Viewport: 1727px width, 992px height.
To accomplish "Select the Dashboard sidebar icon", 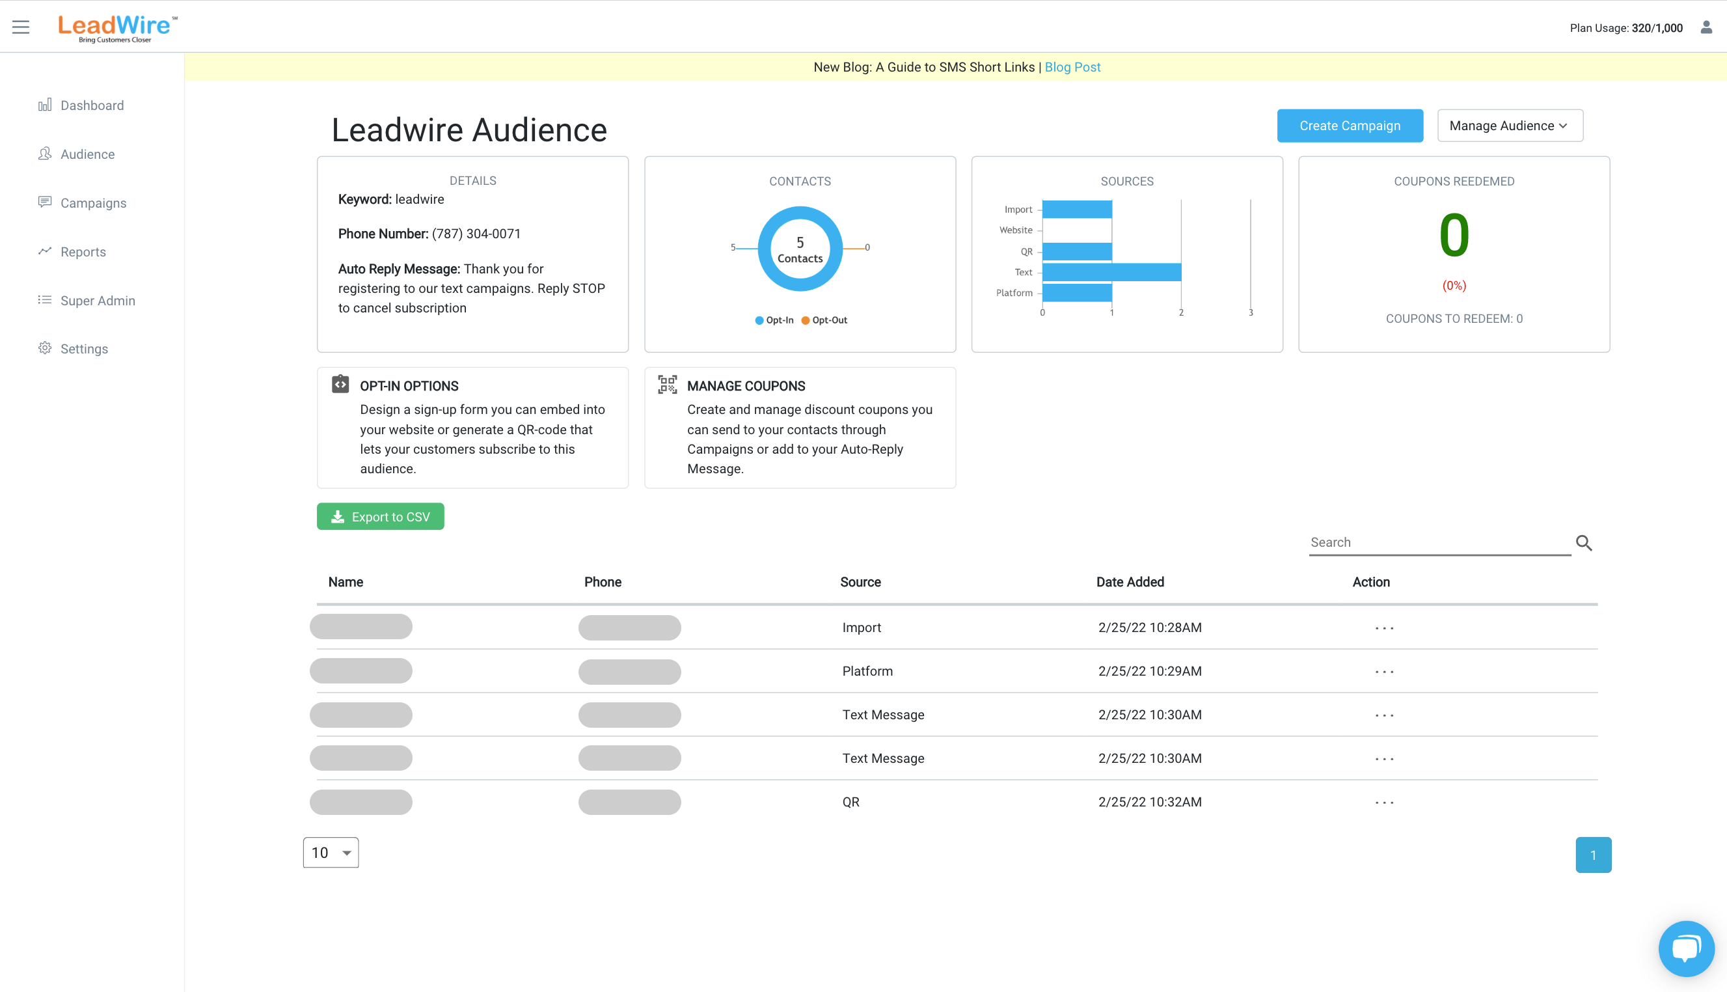I will (45, 105).
